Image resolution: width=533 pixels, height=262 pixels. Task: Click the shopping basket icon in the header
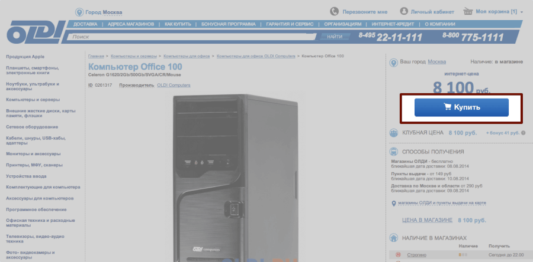pos(468,11)
